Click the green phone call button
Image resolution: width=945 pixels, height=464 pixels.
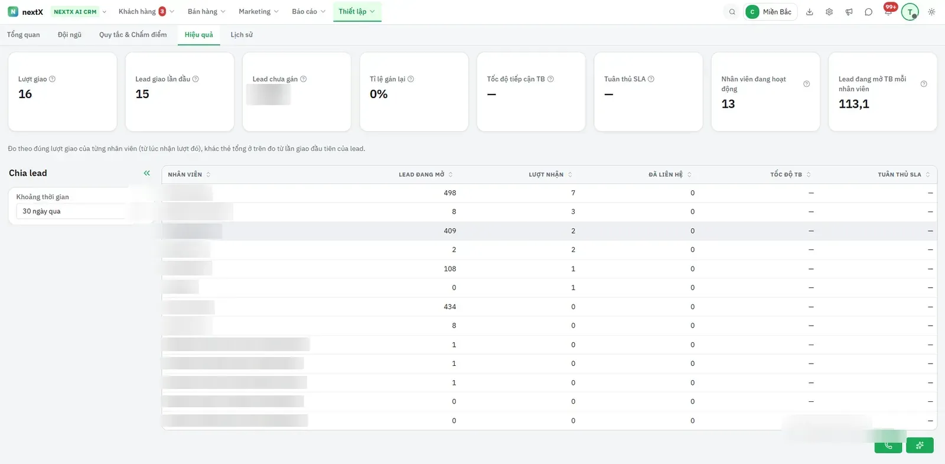click(x=888, y=446)
